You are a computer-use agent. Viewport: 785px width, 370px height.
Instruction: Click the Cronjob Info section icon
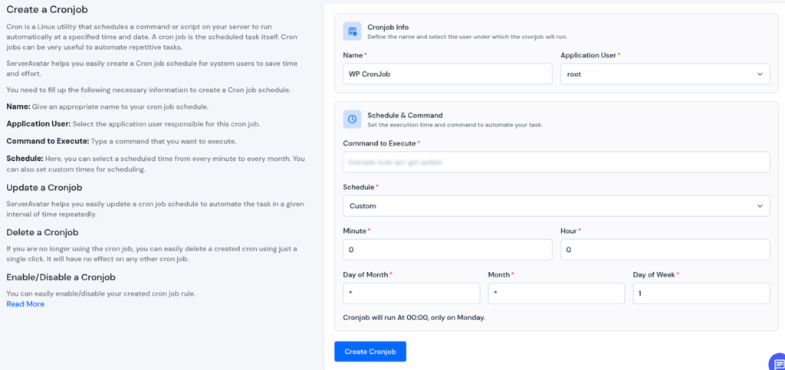coord(353,31)
